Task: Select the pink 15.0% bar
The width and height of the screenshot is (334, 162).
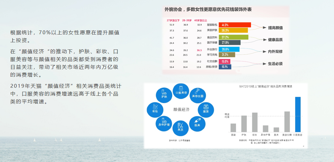Action: pos(224,62)
